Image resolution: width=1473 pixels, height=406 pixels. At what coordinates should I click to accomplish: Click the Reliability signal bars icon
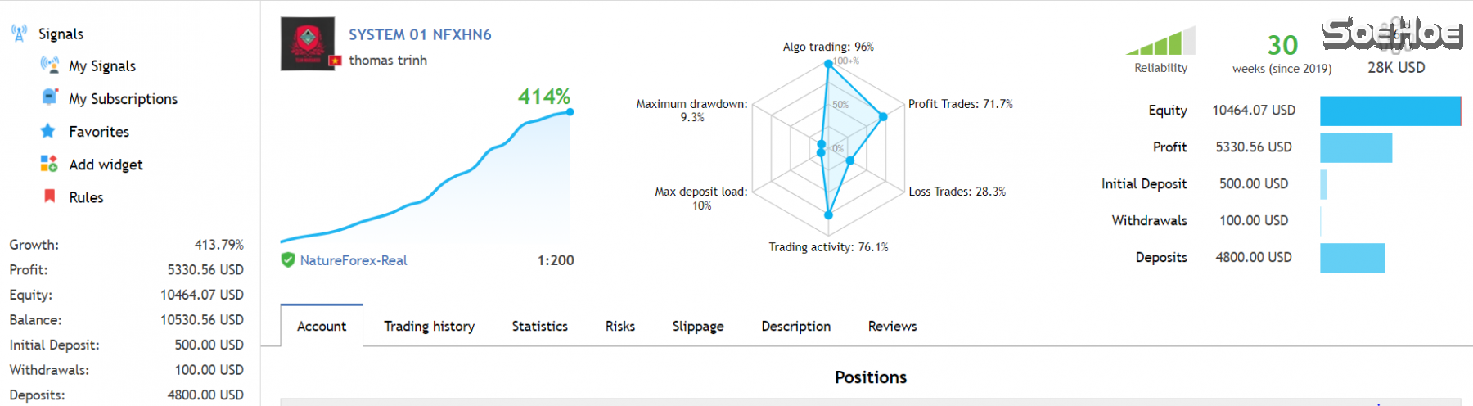click(1160, 41)
